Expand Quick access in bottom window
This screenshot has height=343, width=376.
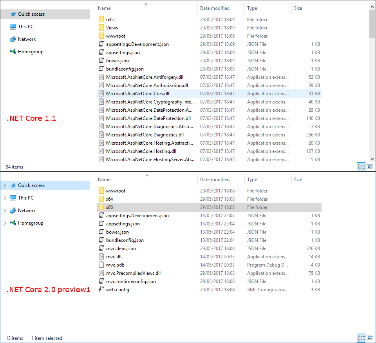coord(5,185)
